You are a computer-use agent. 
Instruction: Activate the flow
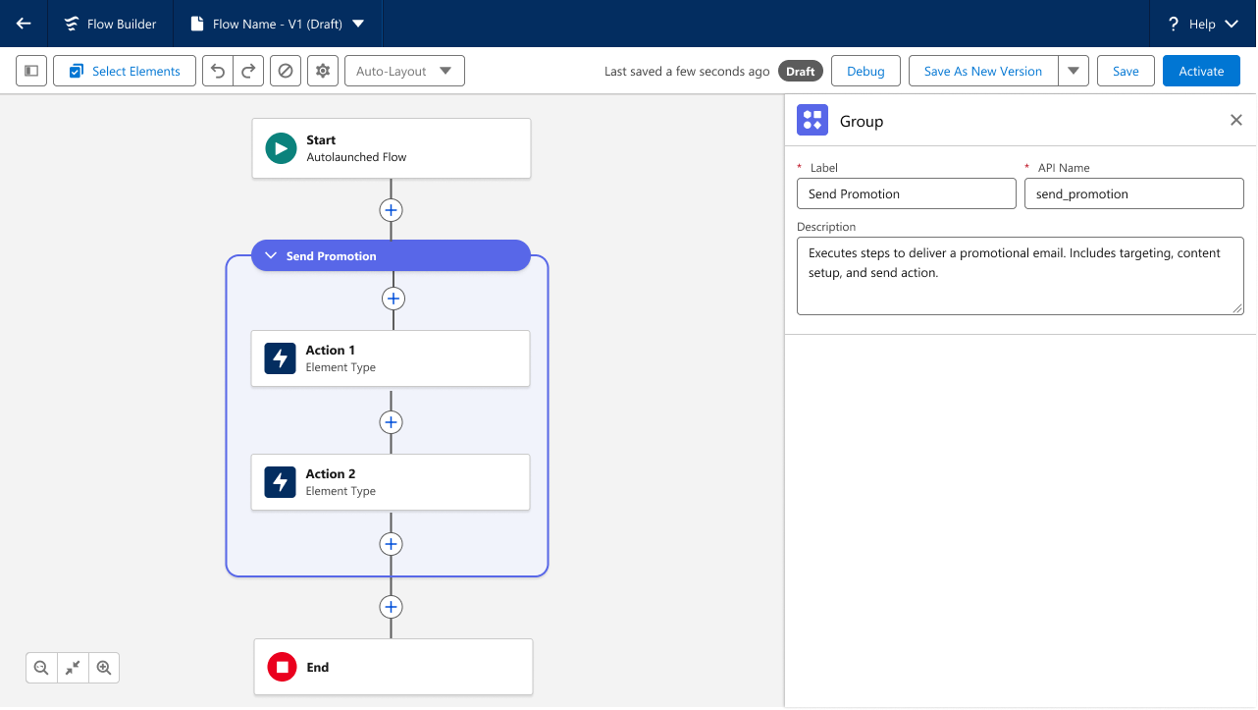pos(1201,71)
